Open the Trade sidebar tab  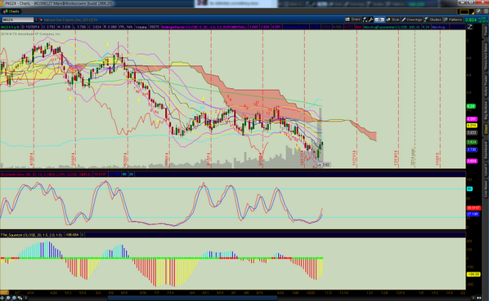pos(486,31)
